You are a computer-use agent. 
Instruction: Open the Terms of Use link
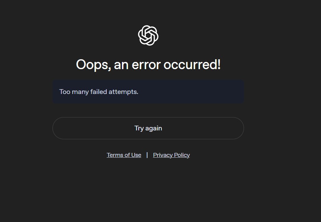click(124, 155)
